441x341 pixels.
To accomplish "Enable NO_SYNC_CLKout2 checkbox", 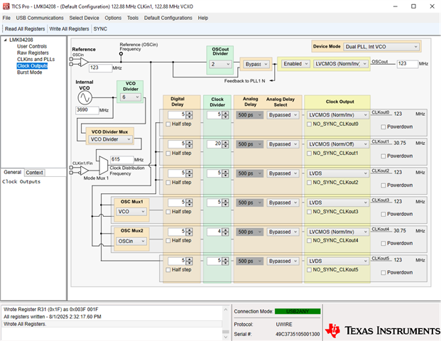I will pyautogui.click(x=309, y=183).
